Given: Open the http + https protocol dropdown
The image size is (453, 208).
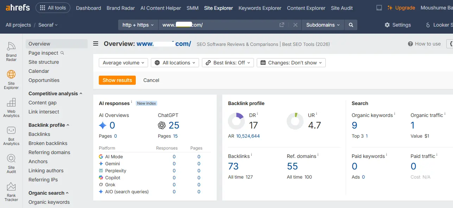Looking at the screenshot, I should [x=138, y=25].
